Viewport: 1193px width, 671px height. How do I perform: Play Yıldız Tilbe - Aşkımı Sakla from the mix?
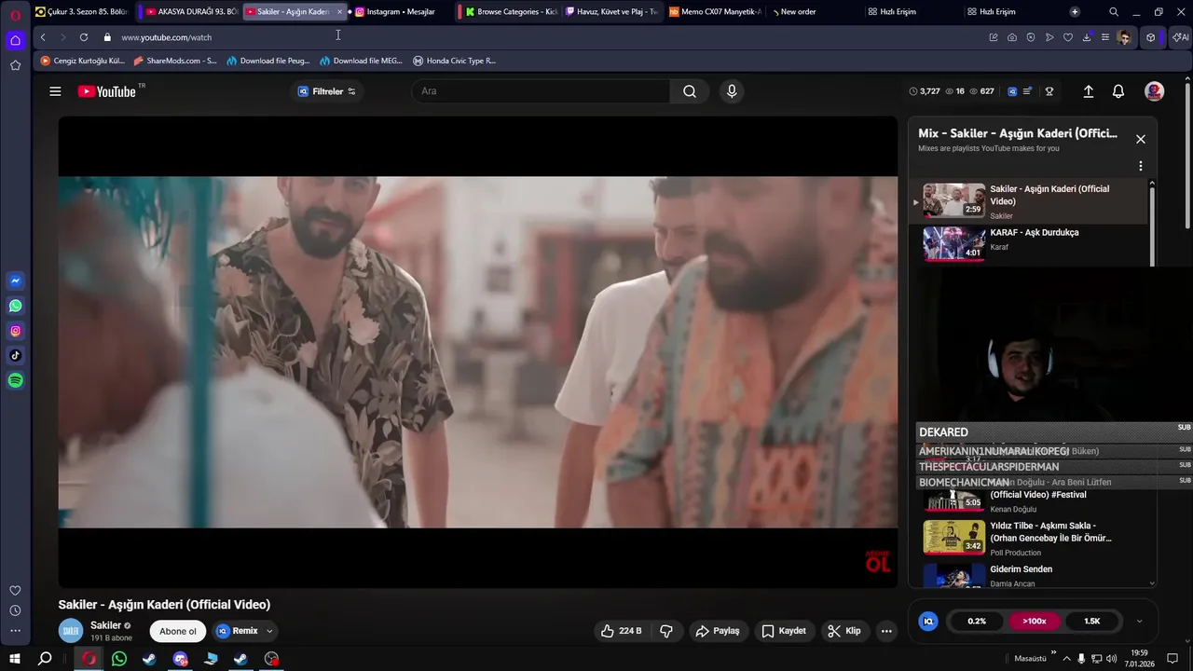[1030, 538]
